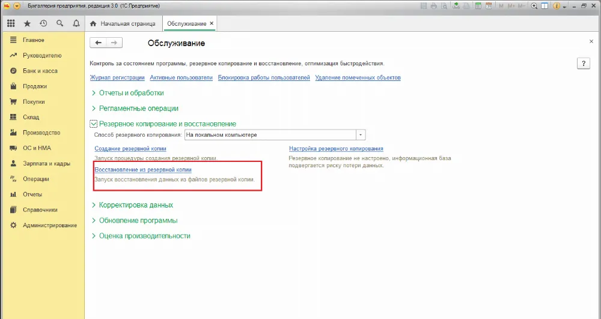Open Руководителю section in sidebar
The width and height of the screenshot is (601, 319).
[x=42, y=55]
